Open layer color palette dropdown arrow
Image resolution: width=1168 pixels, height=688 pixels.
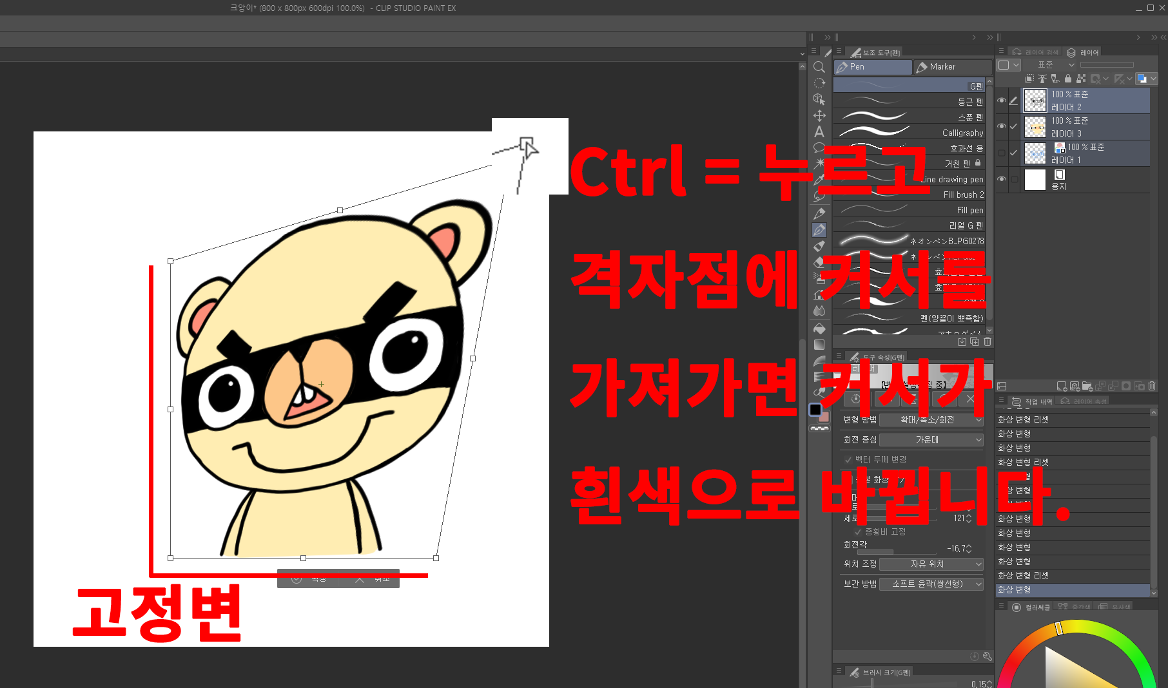1016,64
